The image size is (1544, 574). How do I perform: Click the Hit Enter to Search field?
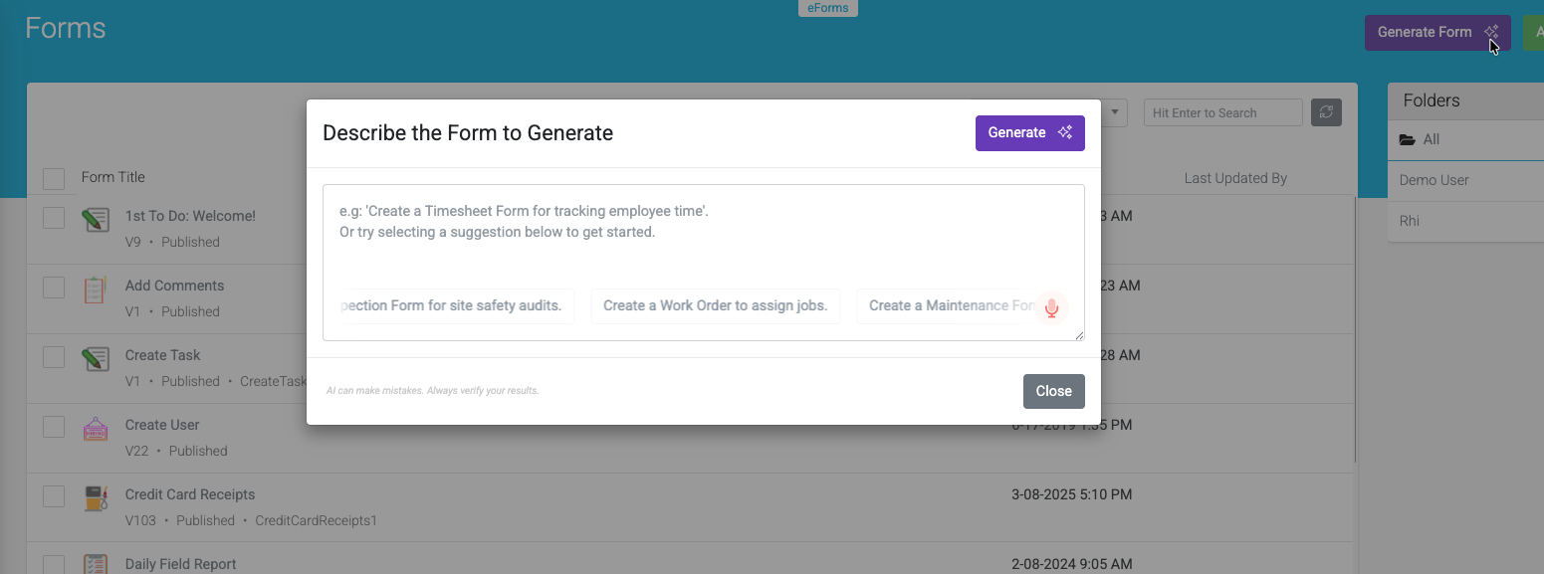tap(1223, 112)
